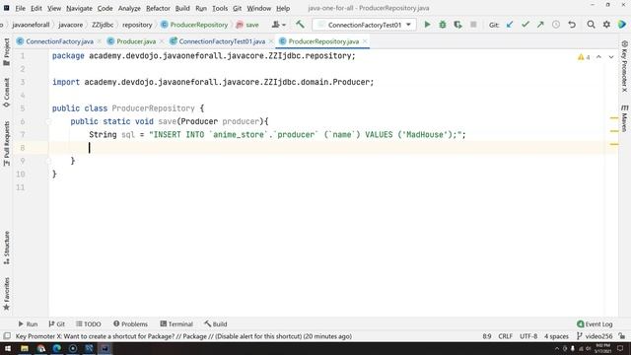Open the Favorites tool window

[7, 294]
